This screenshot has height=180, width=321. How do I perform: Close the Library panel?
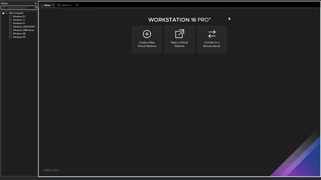click(36, 3)
